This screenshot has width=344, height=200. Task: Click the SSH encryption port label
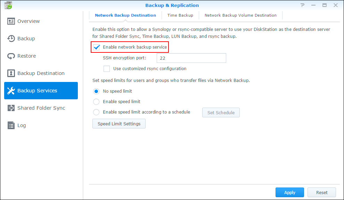click(x=124, y=58)
